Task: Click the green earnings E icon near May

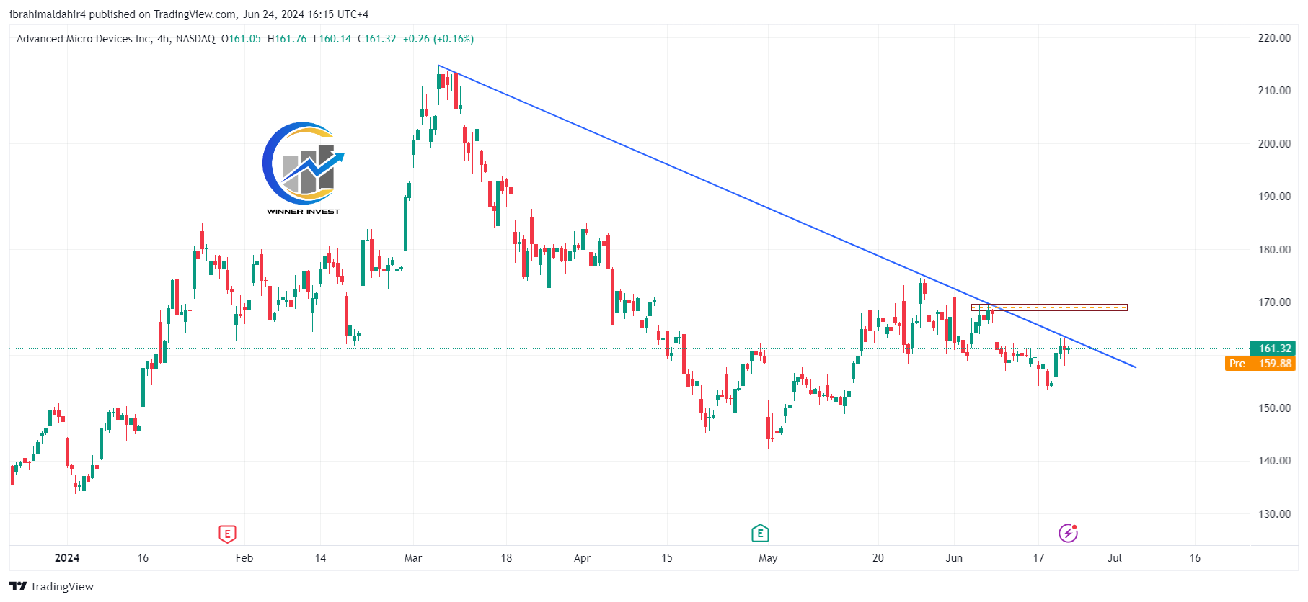Action: point(760,534)
